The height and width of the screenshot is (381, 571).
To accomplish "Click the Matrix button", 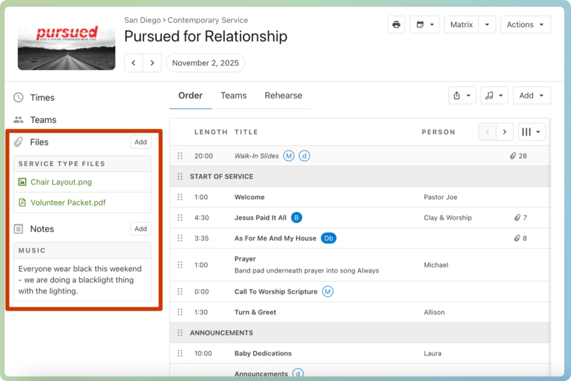I will pyautogui.click(x=461, y=25).
